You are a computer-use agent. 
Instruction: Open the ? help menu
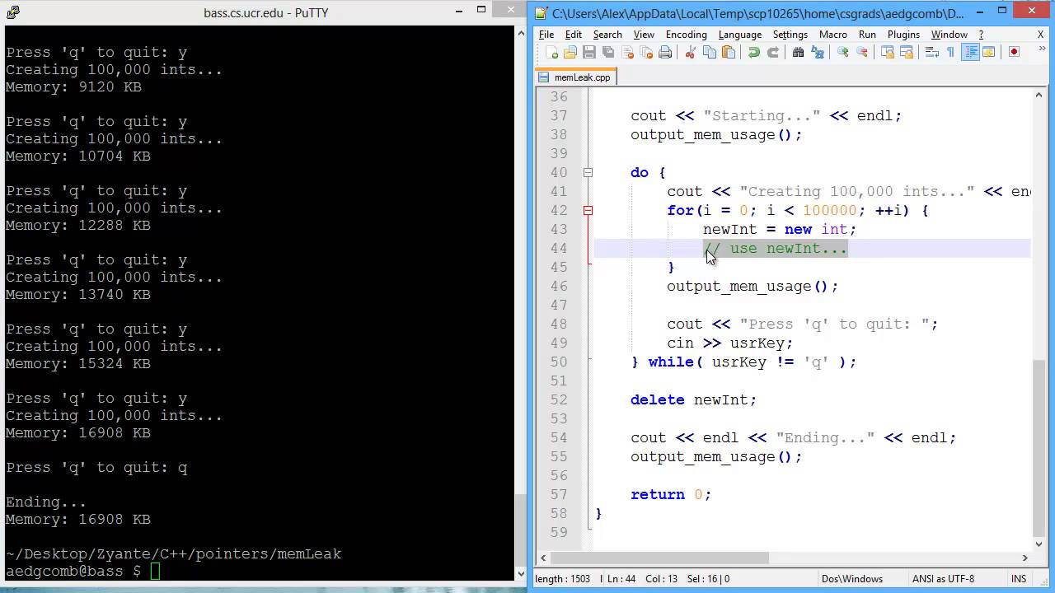point(981,35)
